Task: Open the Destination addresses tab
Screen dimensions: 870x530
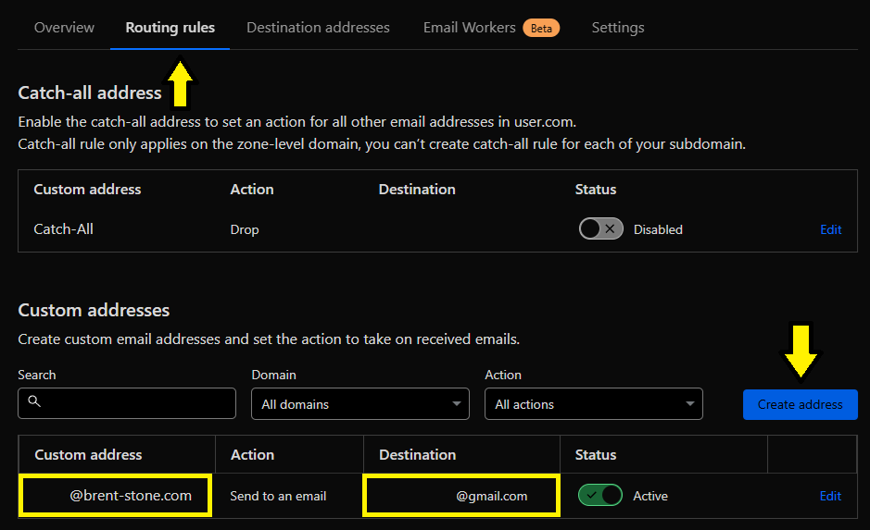Action: pos(318,28)
